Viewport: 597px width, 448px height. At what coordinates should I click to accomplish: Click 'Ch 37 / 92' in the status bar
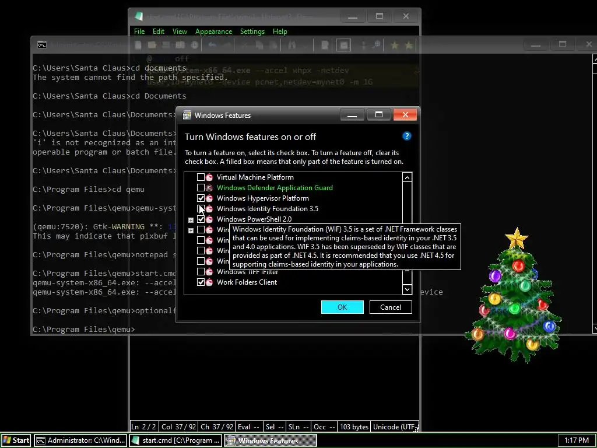[216, 426]
